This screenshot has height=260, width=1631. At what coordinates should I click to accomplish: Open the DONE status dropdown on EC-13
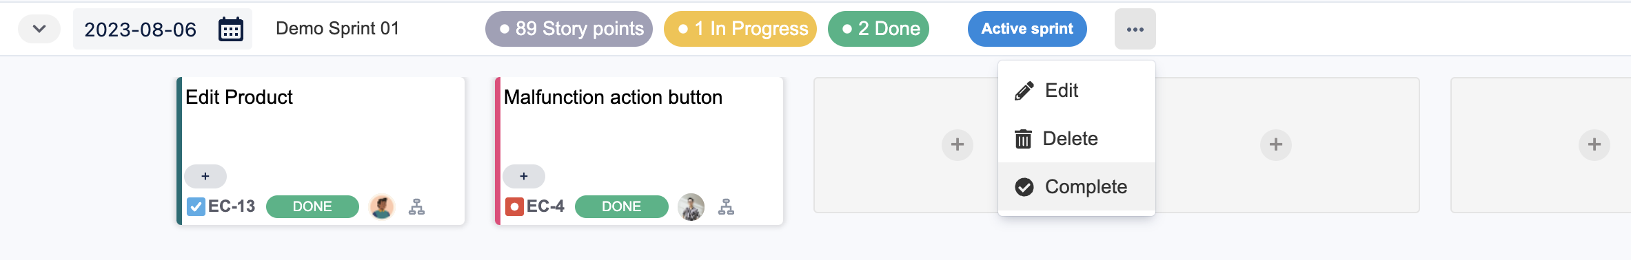(x=312, y=206)
